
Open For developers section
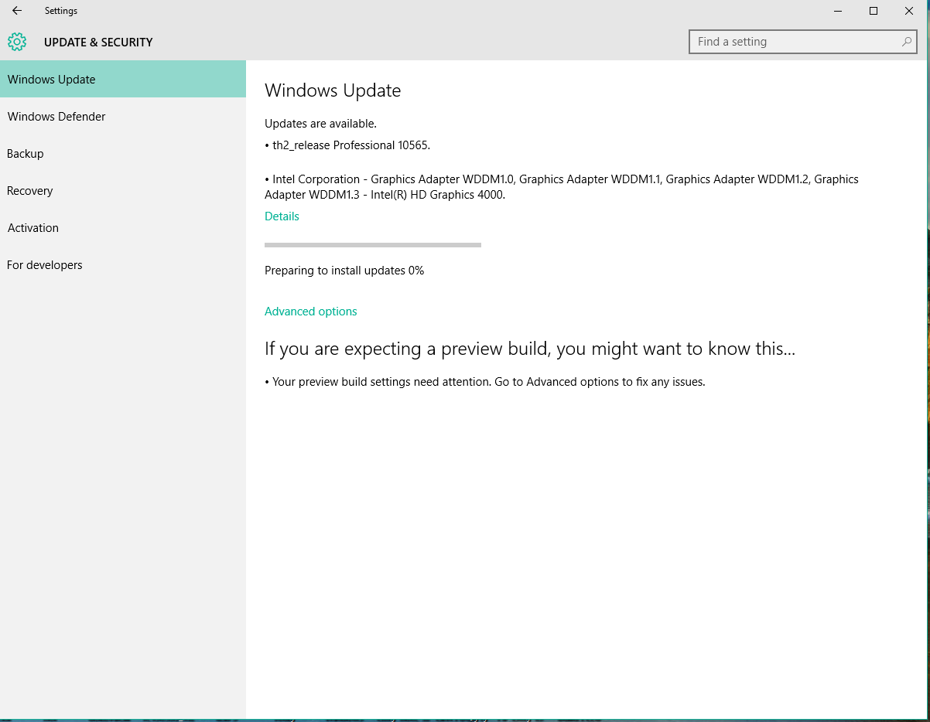[x=123, y=264]
